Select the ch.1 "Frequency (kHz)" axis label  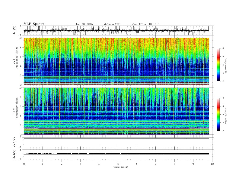(x=17, y=58)
